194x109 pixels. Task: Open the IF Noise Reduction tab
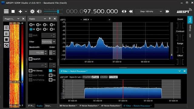[x=89, y=106]
